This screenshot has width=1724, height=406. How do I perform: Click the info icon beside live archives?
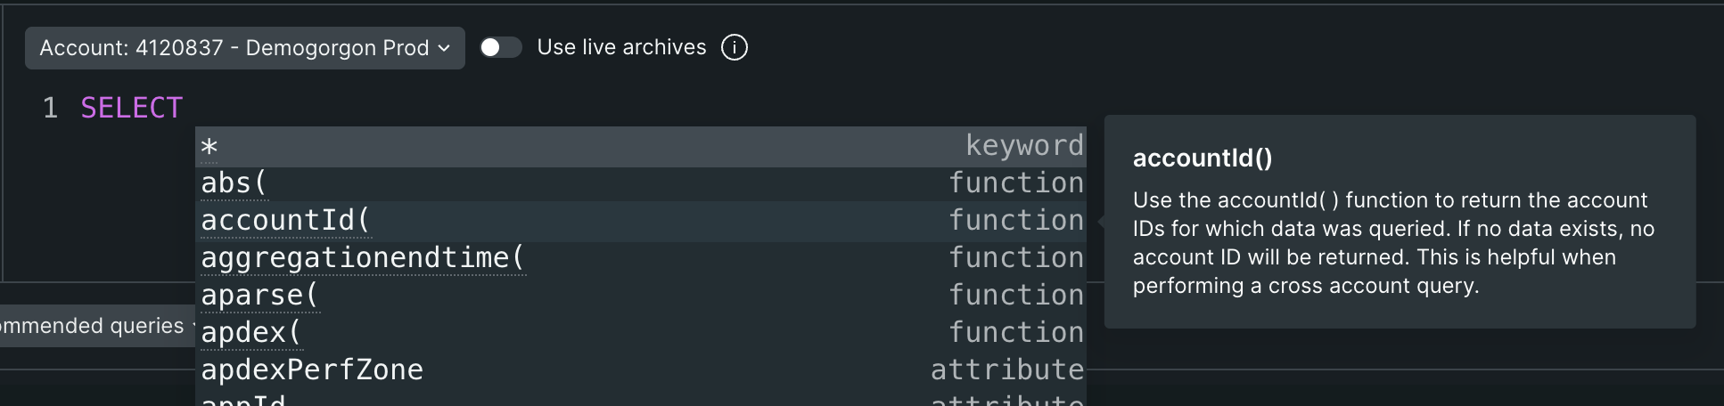click(x=734, y=47)
